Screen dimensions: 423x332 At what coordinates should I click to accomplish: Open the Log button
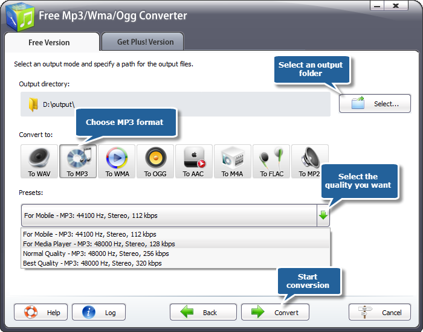coord(98,312)
